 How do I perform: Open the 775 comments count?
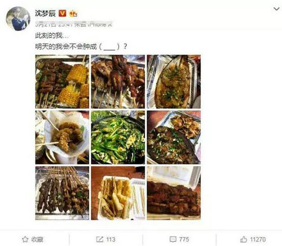coord(184,239)
